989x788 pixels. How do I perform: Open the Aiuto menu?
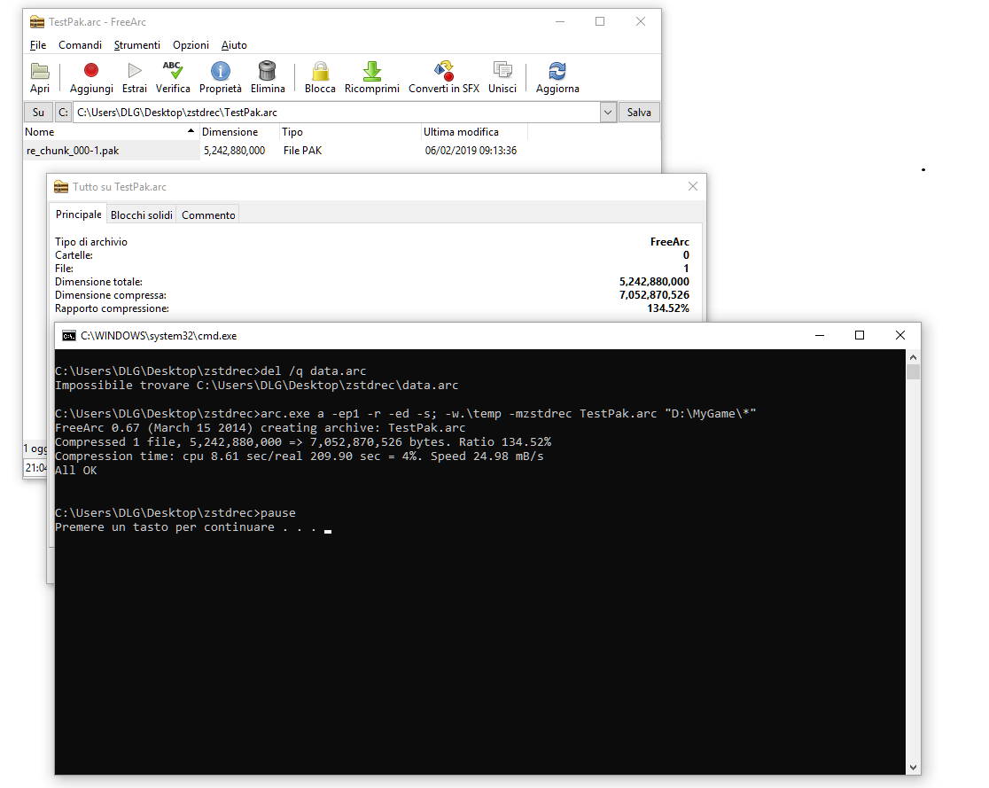[234, 45]
